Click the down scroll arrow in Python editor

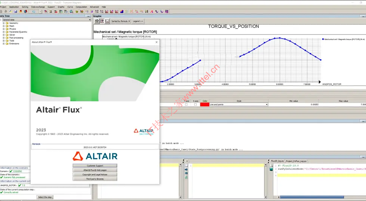(x=265, y=197)
